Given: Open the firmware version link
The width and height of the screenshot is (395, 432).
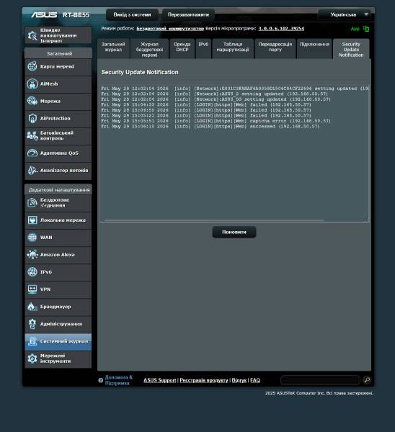Looking at the screenshot, I should (281, 28).
